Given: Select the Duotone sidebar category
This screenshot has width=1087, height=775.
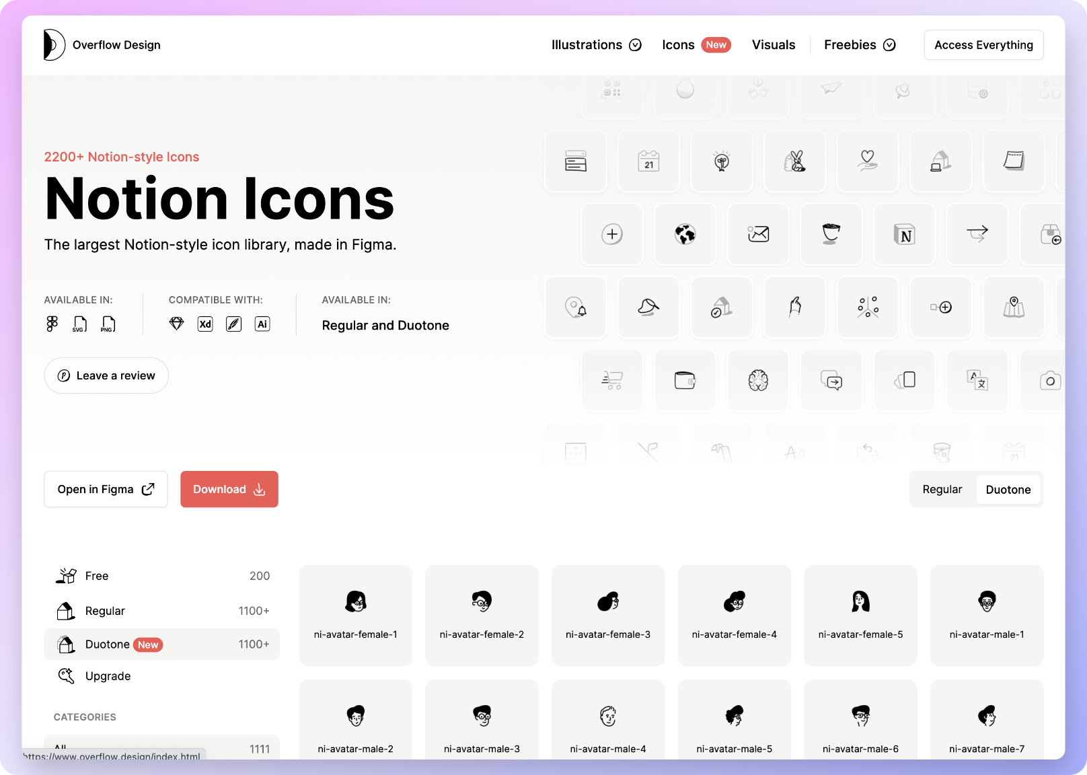Looking at the screenshot, I should [162, 644].
